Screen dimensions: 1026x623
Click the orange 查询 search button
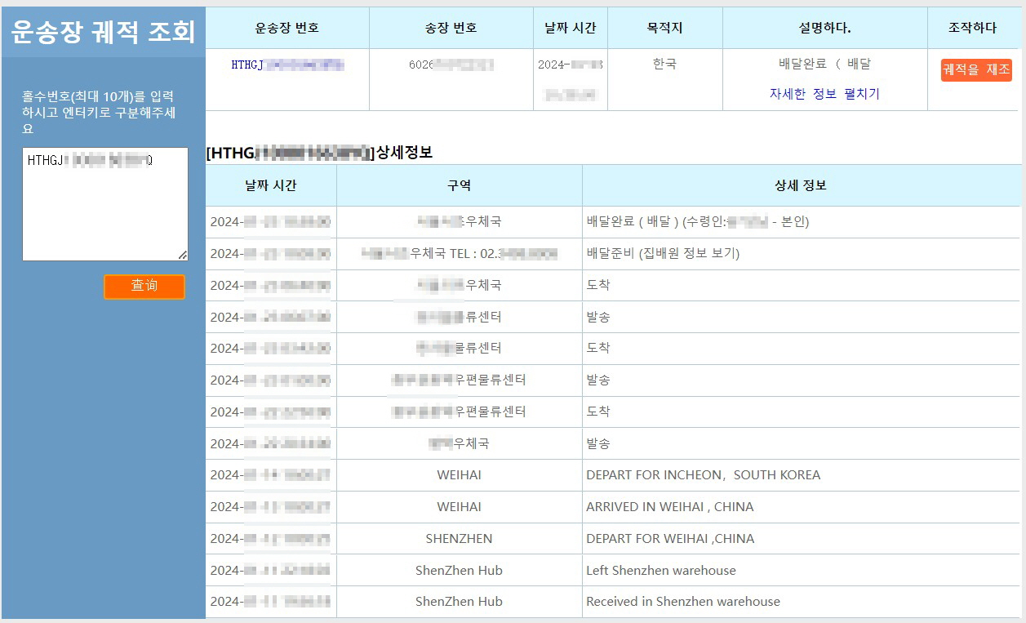click(x=144, y=287)
